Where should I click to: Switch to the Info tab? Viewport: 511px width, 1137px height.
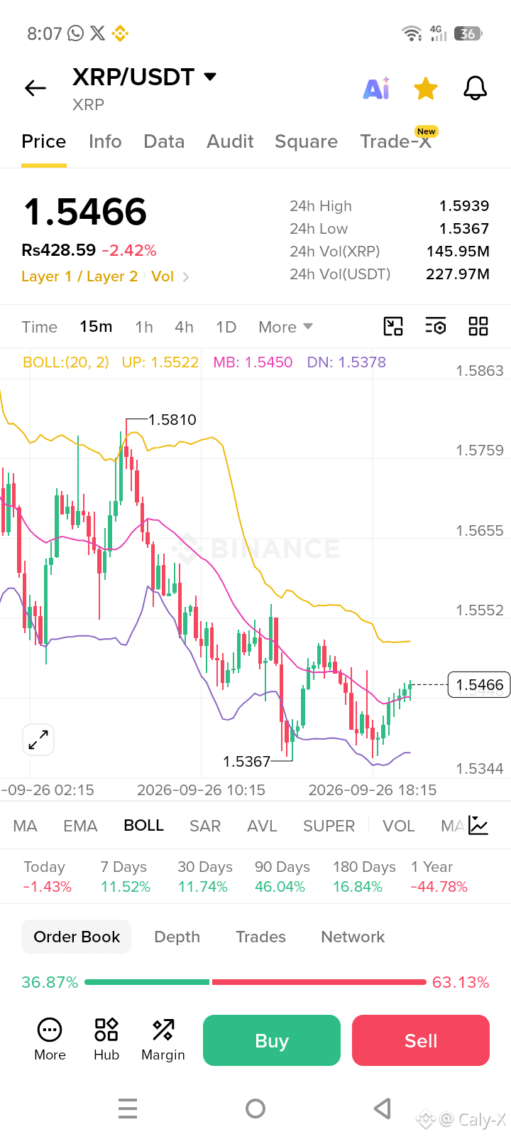(105, 141)
